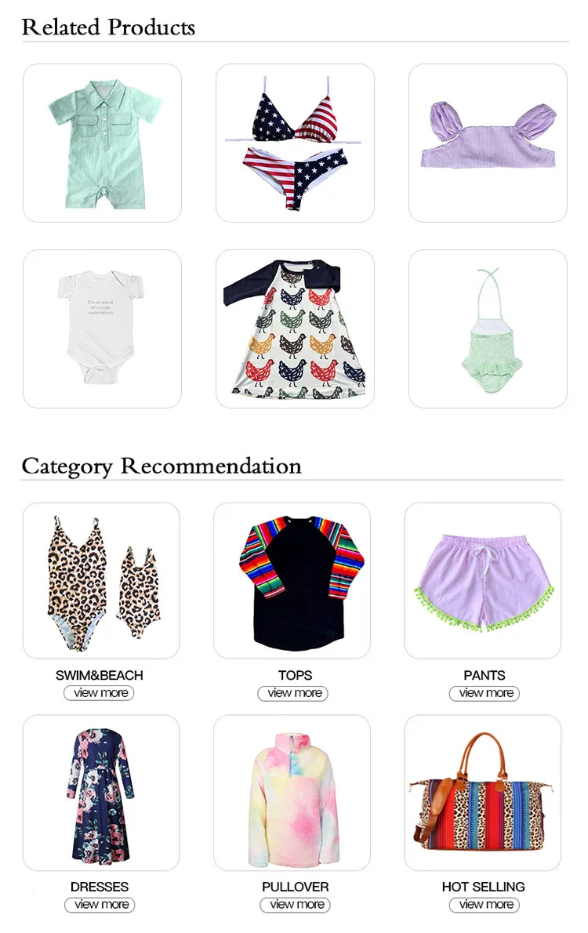588x933 pixels.
Task: Click view more under SWIM&BEACH
Action: click(99, 693)
